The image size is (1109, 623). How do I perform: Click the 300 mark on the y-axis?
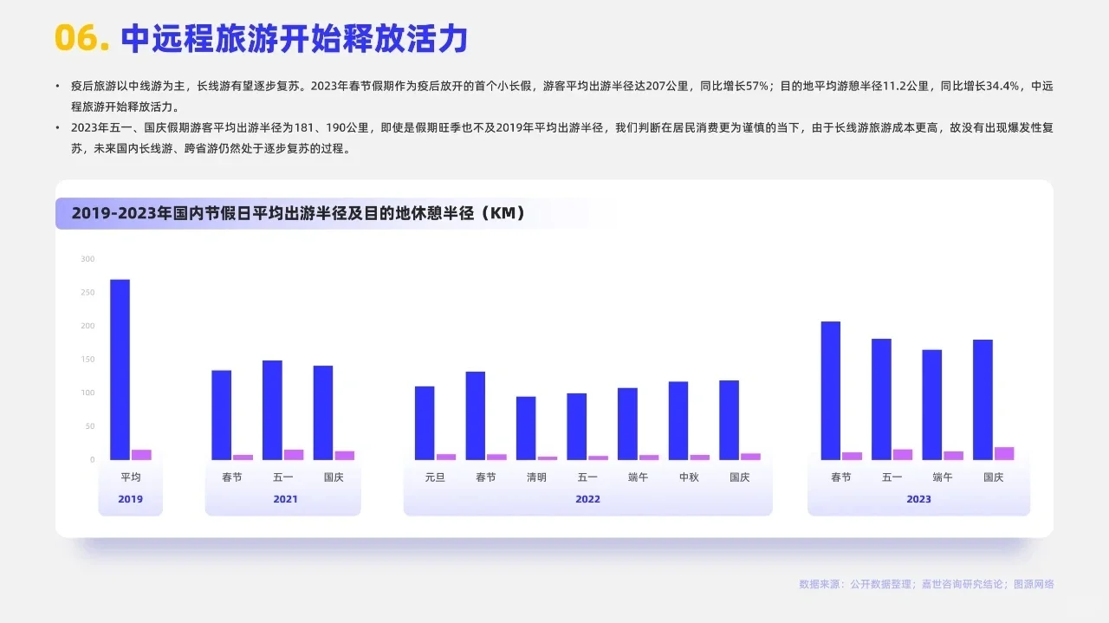tap(86, 258)
